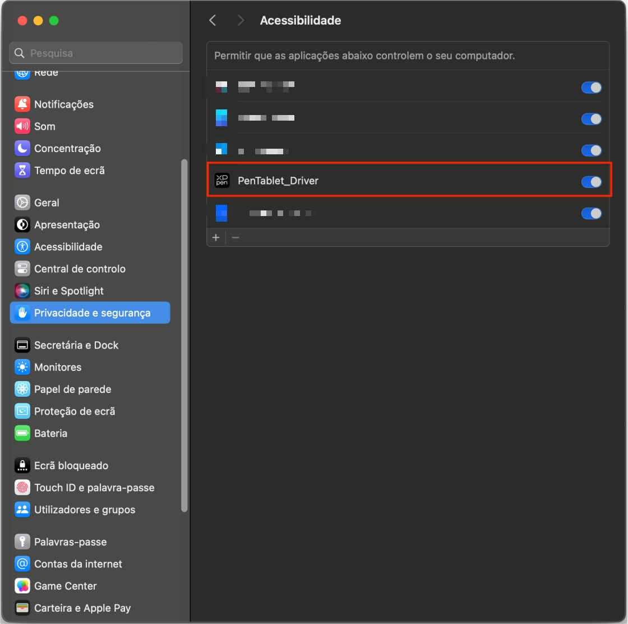Select Acessibilidade in the sidebar
This screenshot has width=628, height=624.
68,247
